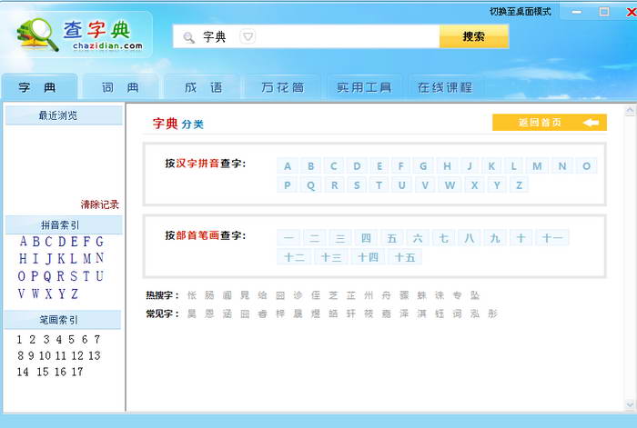Click stroke index number 17 in sidebar
This screenshot has height=428, width=637.
point(77,372)
